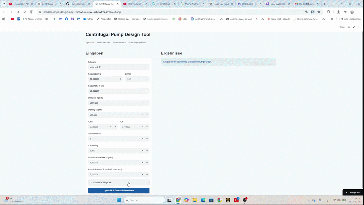Viewport: 364px width, 205px height.
Task: Switch to the WhatsApp tab
Action: pos(164,4)
